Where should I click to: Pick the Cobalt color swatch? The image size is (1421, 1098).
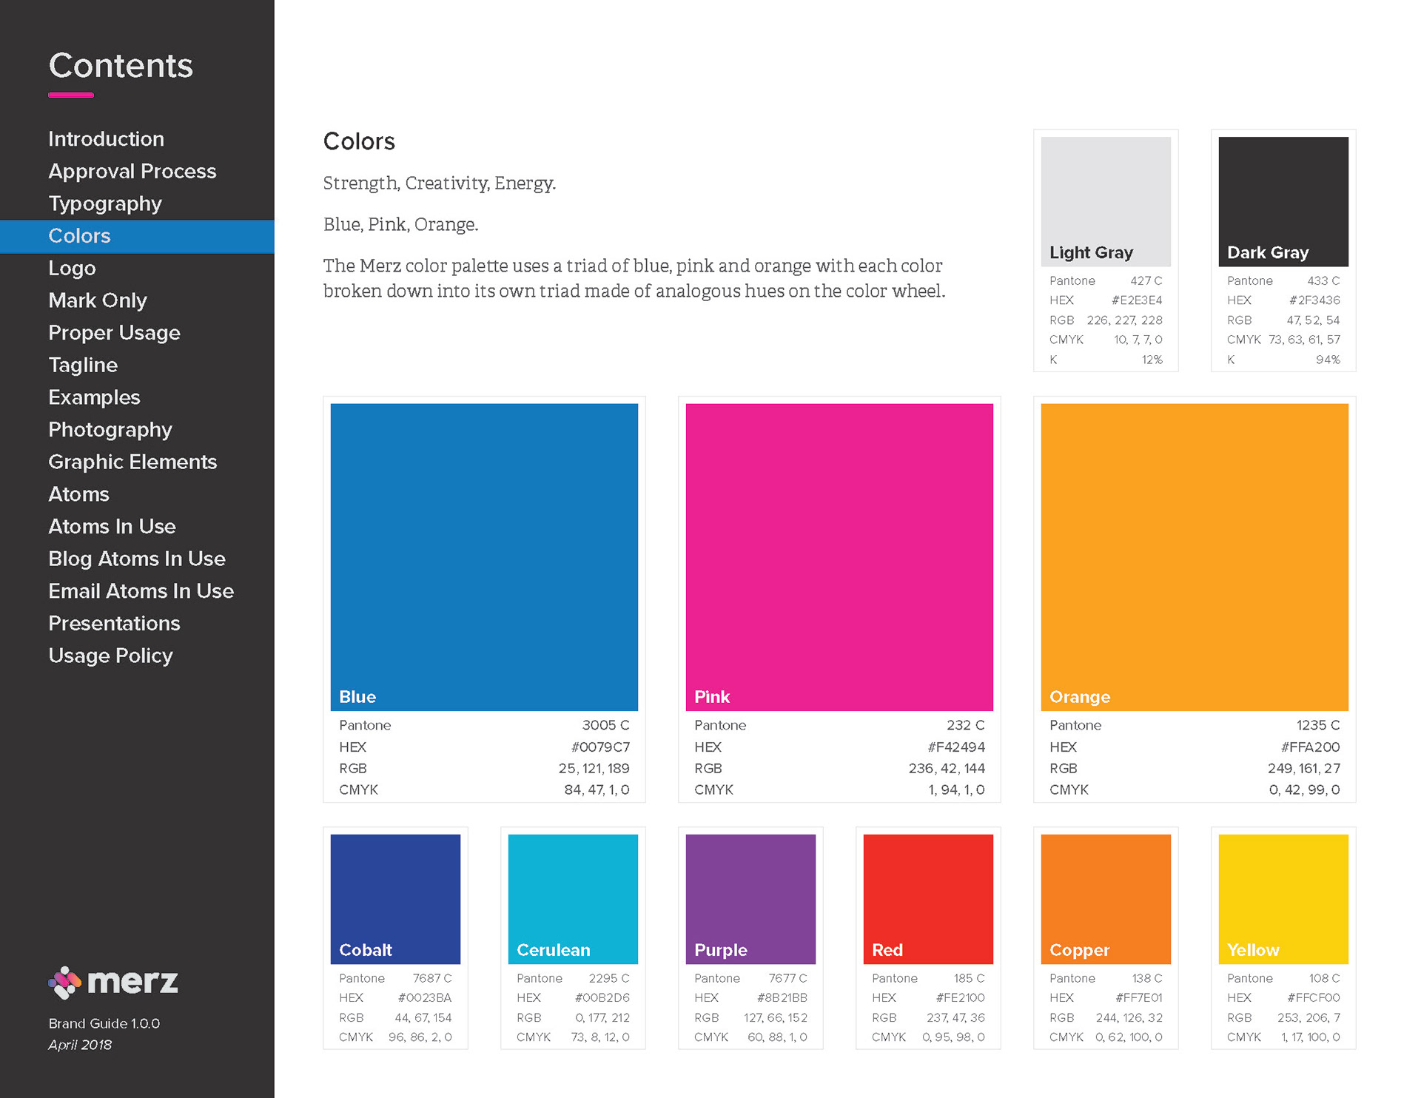click(x=395, y=898)
